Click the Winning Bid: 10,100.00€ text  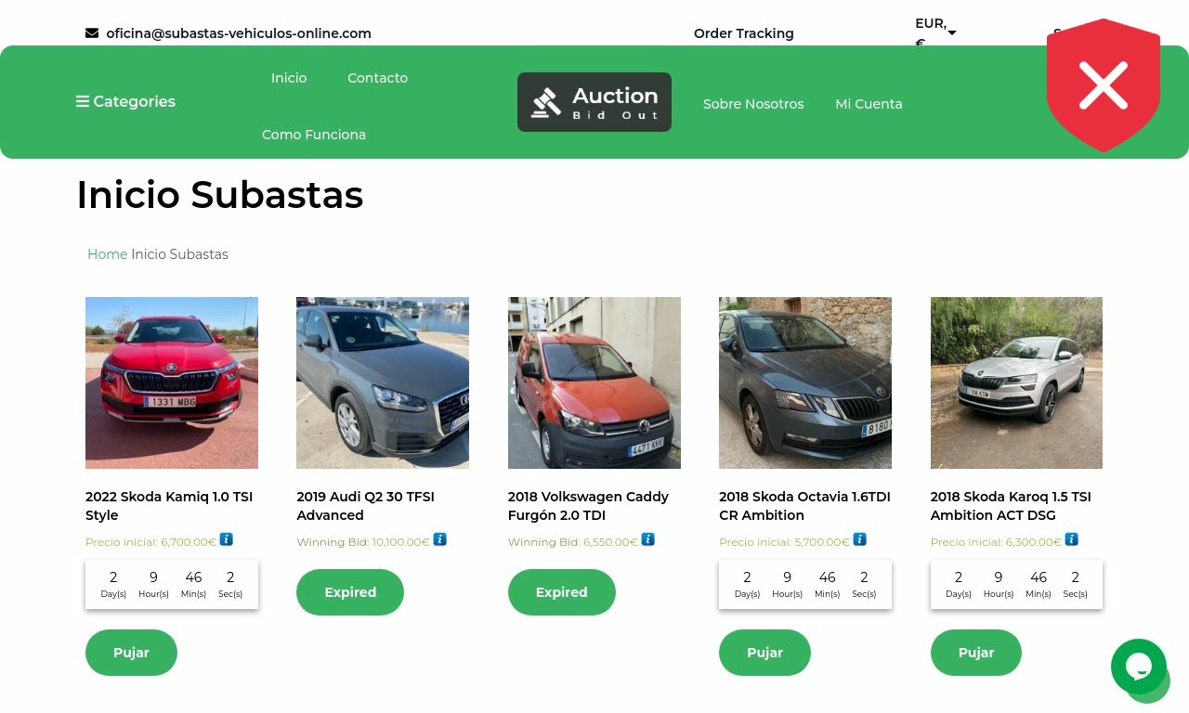coord(363,542)
